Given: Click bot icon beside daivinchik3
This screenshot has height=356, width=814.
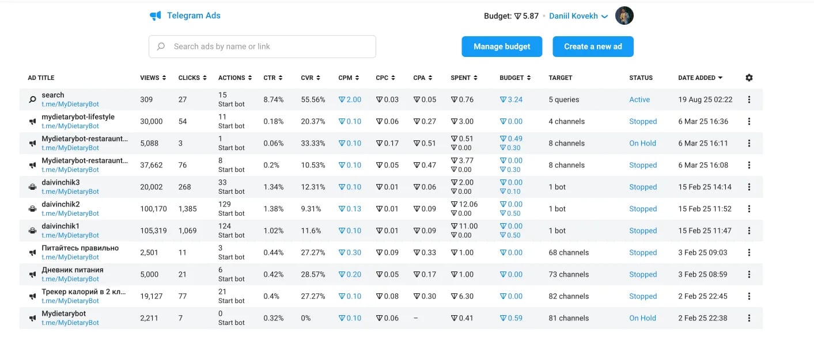Looking at the screenshot, I should click(x=32, y=187).
